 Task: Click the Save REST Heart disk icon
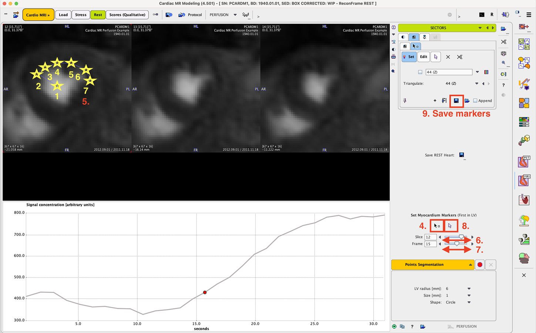[x=462, y=155]
